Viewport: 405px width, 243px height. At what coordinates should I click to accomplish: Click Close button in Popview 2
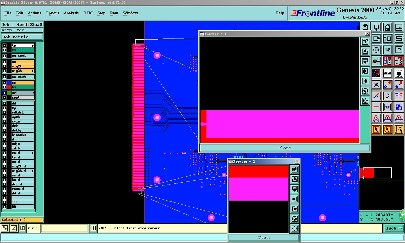pos(264,238)
